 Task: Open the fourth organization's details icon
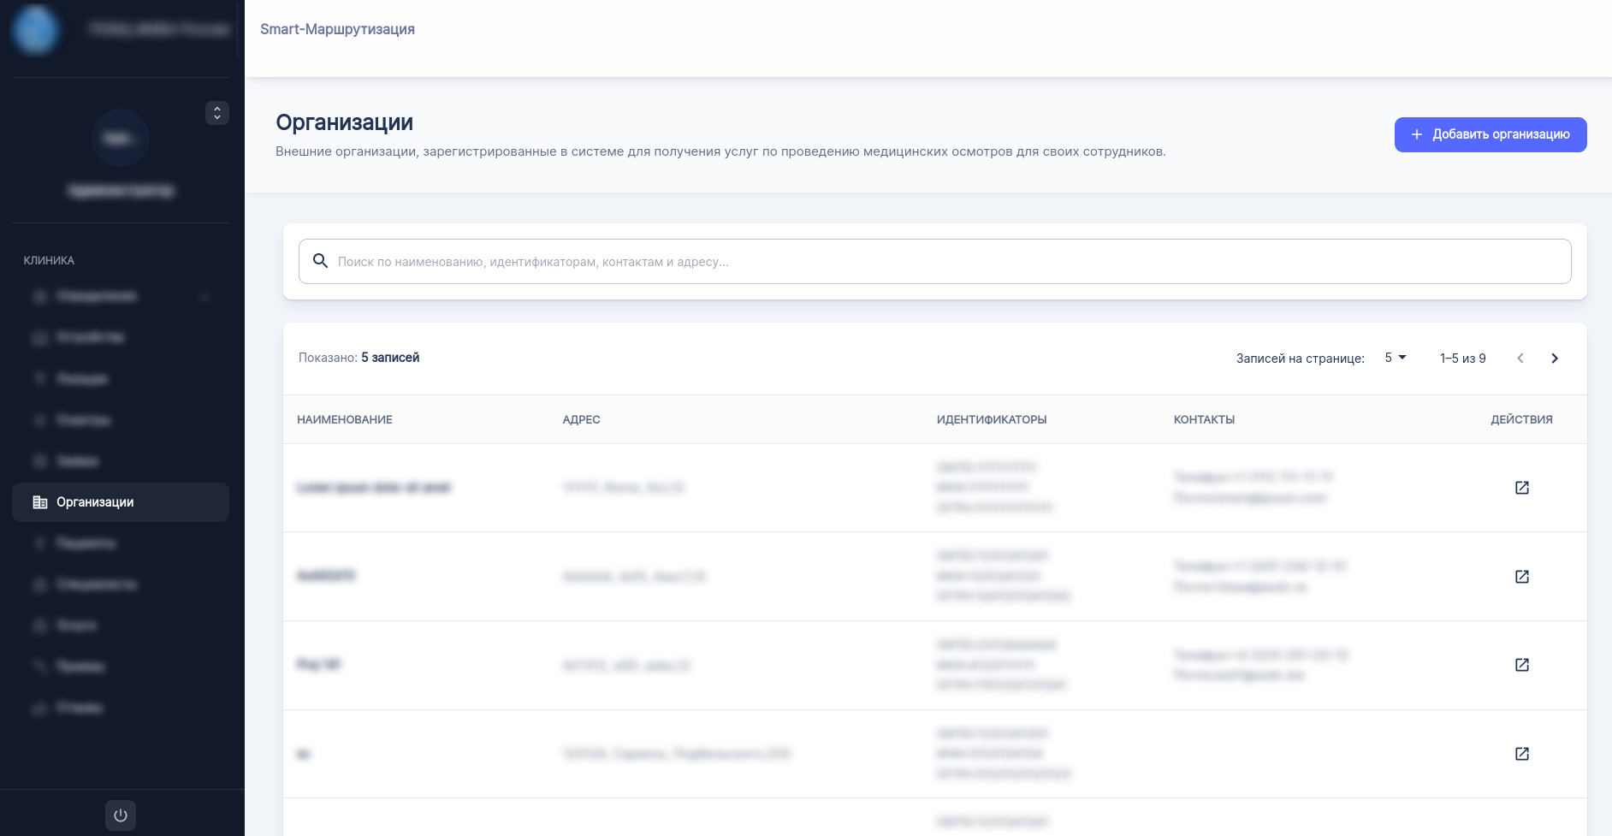pos(1521,754)
